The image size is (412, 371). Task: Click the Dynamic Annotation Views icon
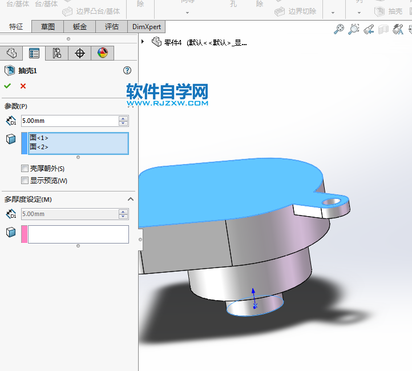coord(398,29)
